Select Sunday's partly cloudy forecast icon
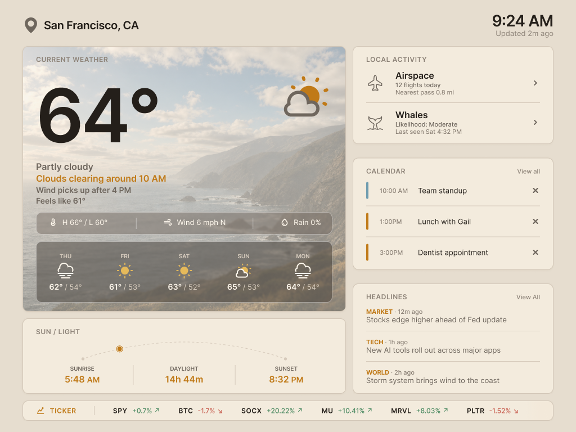 [x=243, y=271]
